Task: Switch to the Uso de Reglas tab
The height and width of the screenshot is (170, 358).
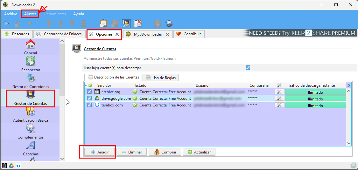Action: pos(161,78)
